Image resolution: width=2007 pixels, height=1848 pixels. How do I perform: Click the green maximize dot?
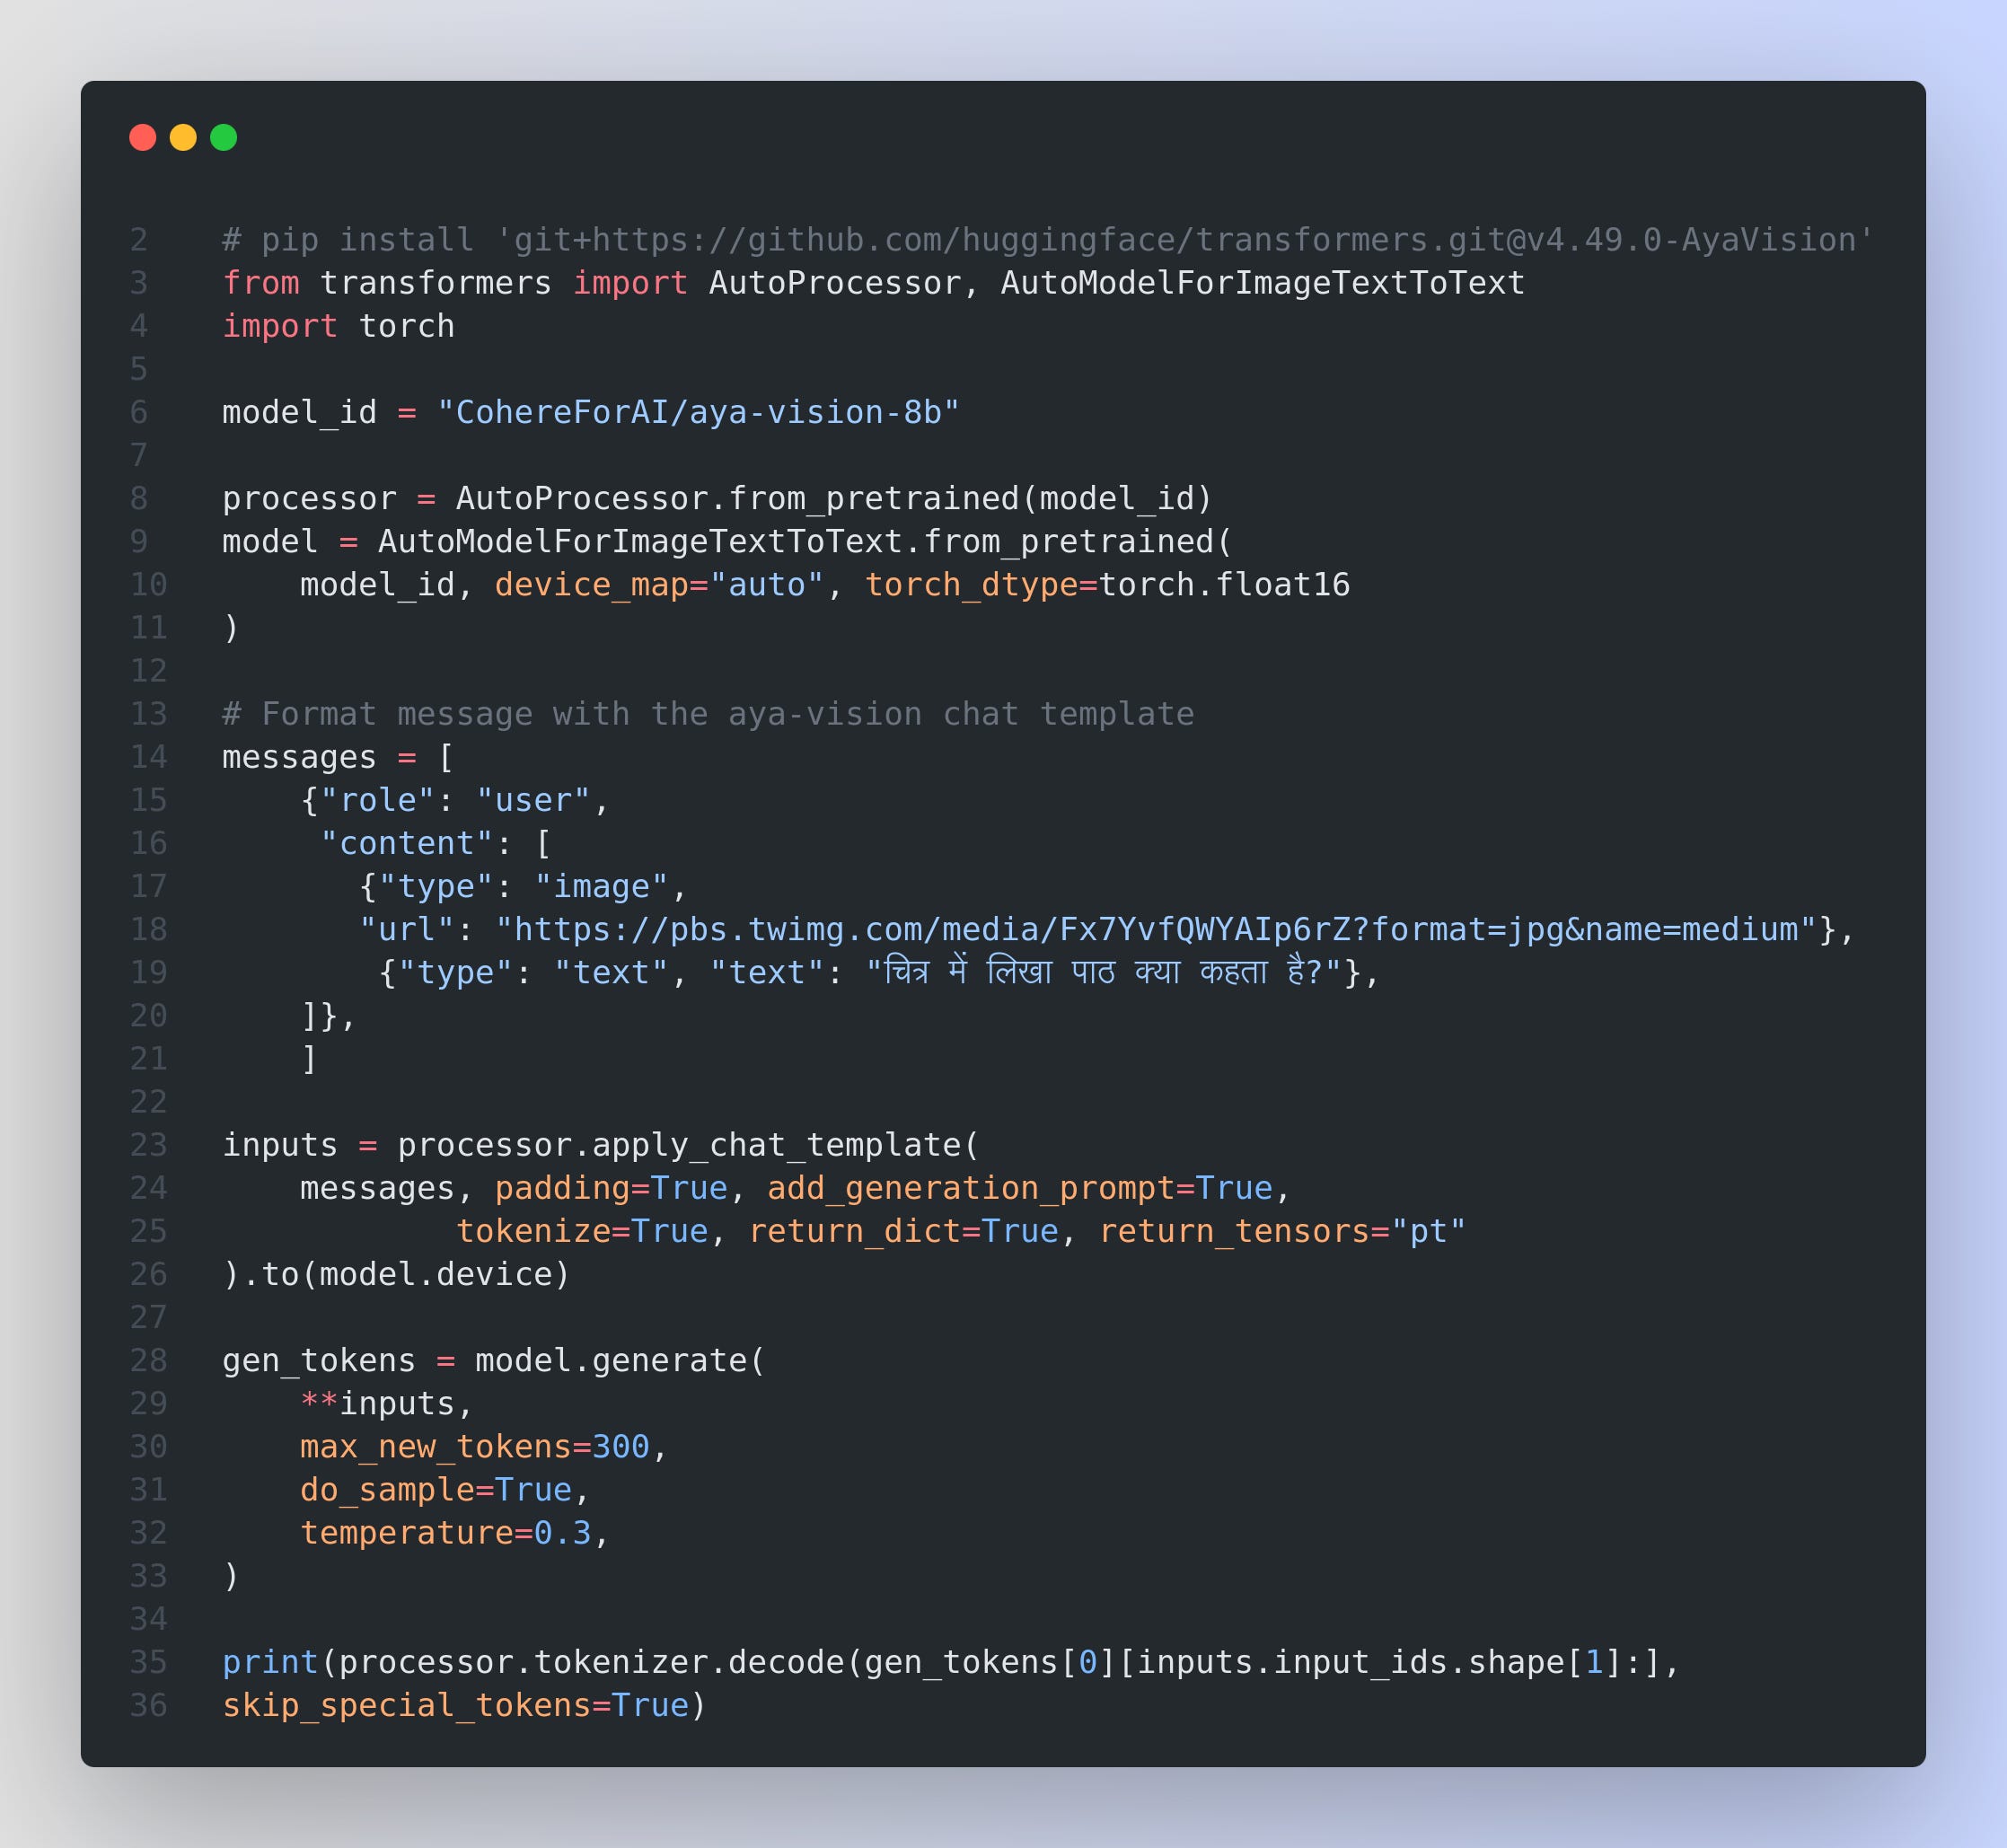tap(224, 137)
